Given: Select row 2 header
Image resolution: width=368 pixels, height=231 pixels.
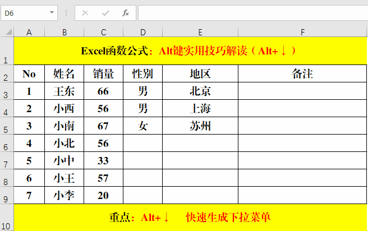Looking at the screenshot, I should 7,73.
